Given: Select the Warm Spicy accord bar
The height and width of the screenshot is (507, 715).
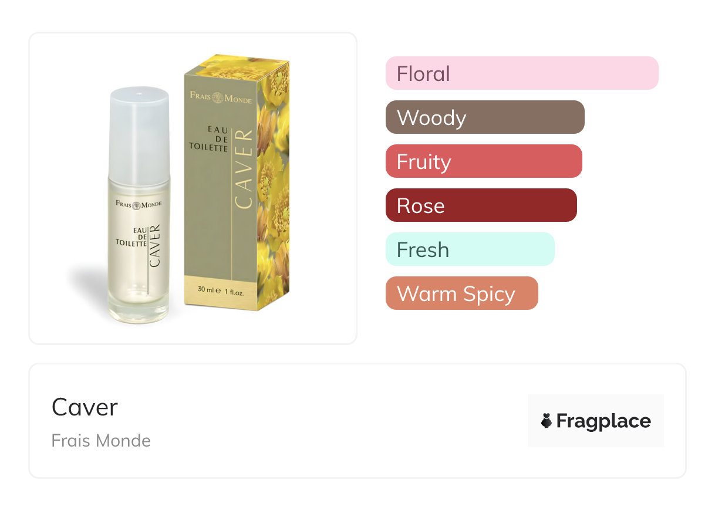Looking at the screenshot, I should [x=462, y=293].
